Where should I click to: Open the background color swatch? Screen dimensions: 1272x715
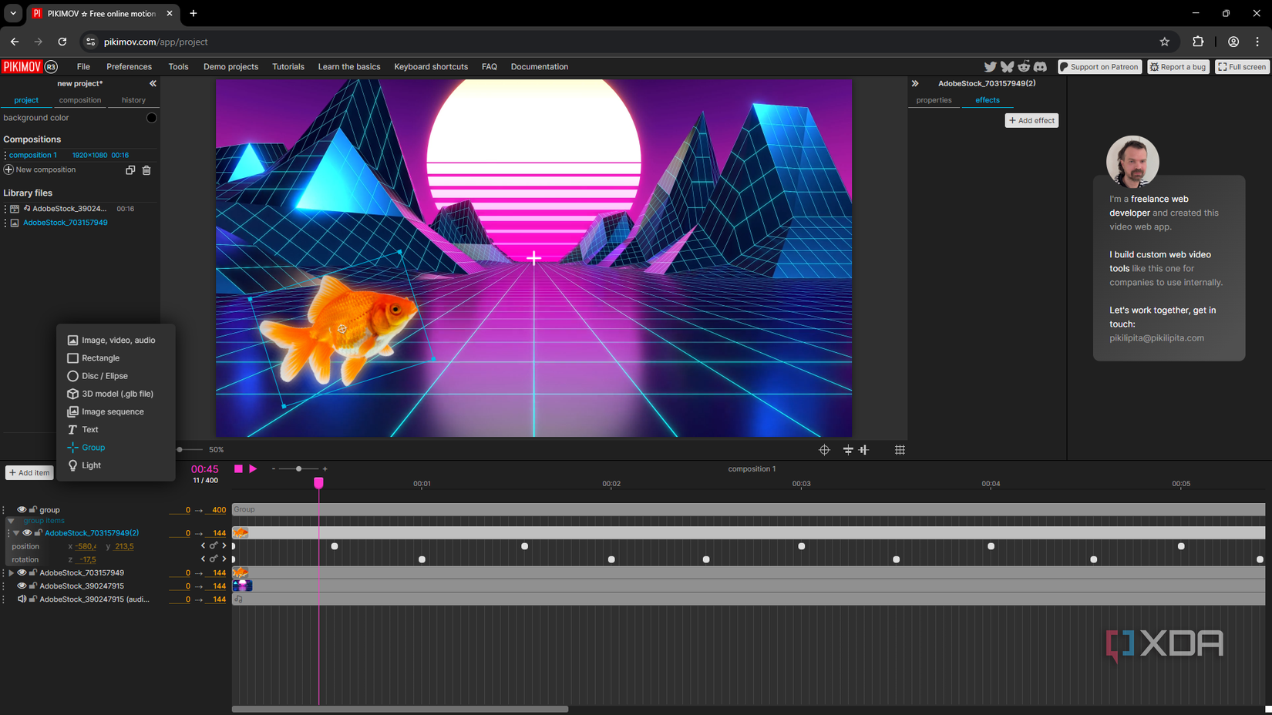pyautogui.click(x=151, y=118)
